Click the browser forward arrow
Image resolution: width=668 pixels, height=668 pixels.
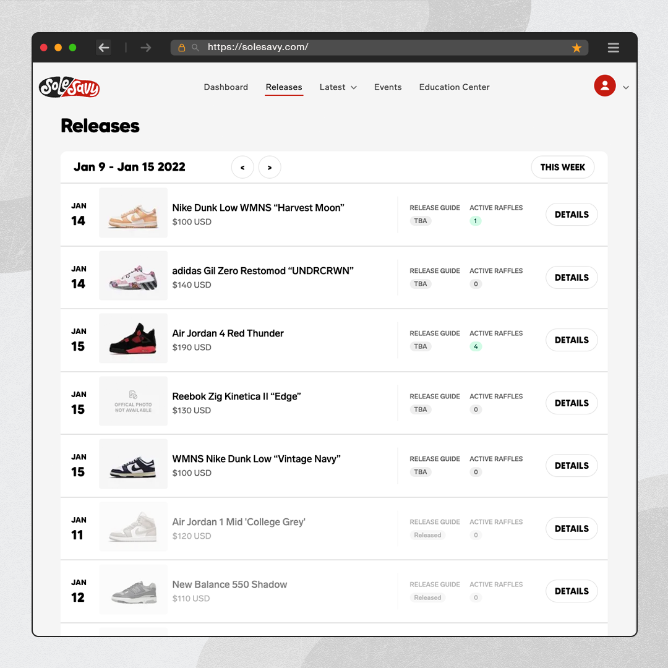point(146,47)
